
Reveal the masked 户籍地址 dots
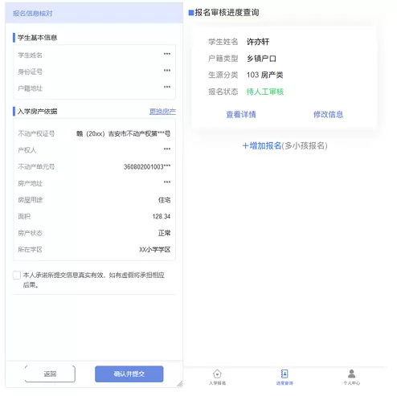coord(167,87)
